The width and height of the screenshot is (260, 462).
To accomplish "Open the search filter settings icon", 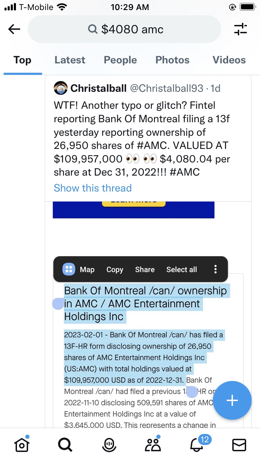I will point(241,29).
